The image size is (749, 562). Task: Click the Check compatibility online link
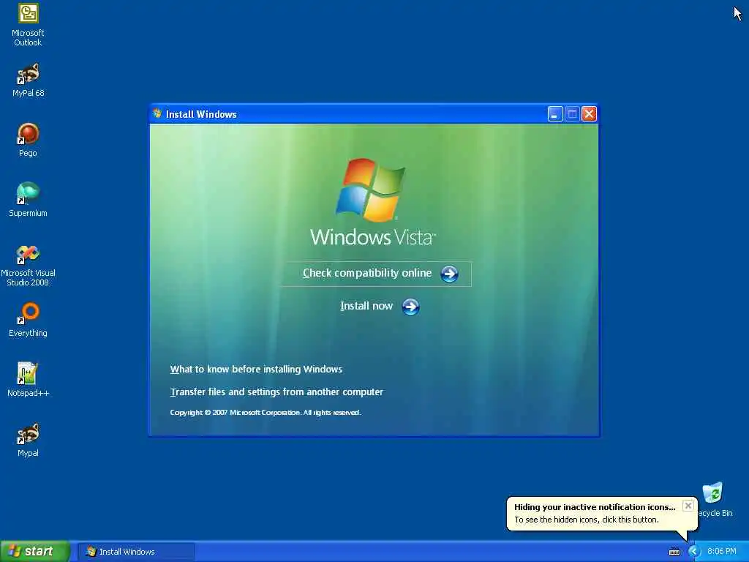(x=367, y=273)
